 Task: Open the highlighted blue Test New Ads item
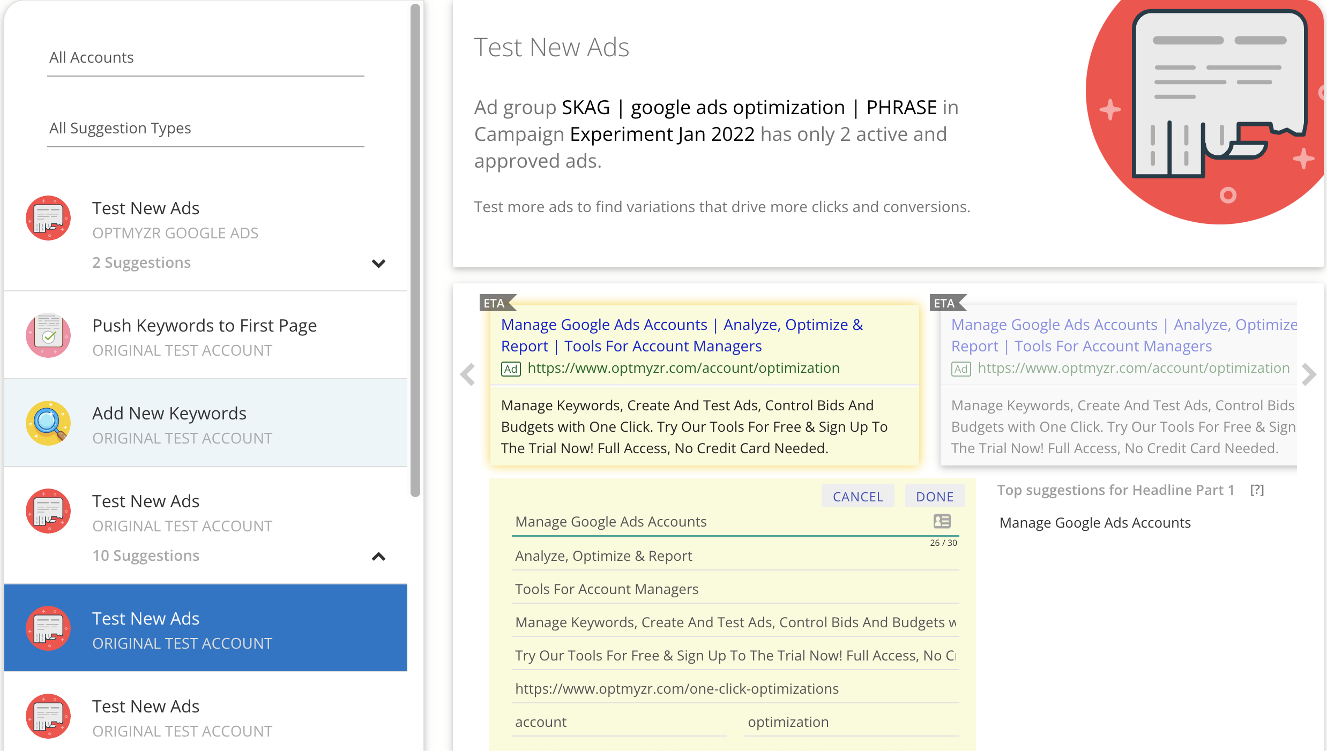(206, 628)
